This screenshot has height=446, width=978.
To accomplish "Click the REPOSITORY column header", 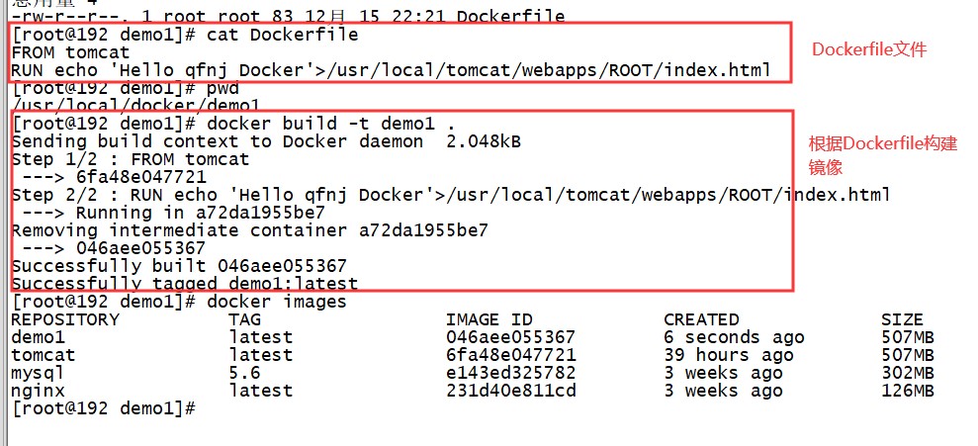I will (x=65, y=319).
